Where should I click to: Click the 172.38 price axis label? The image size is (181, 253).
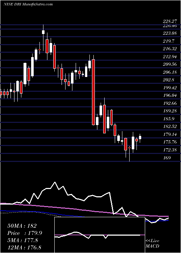point(170,150)
